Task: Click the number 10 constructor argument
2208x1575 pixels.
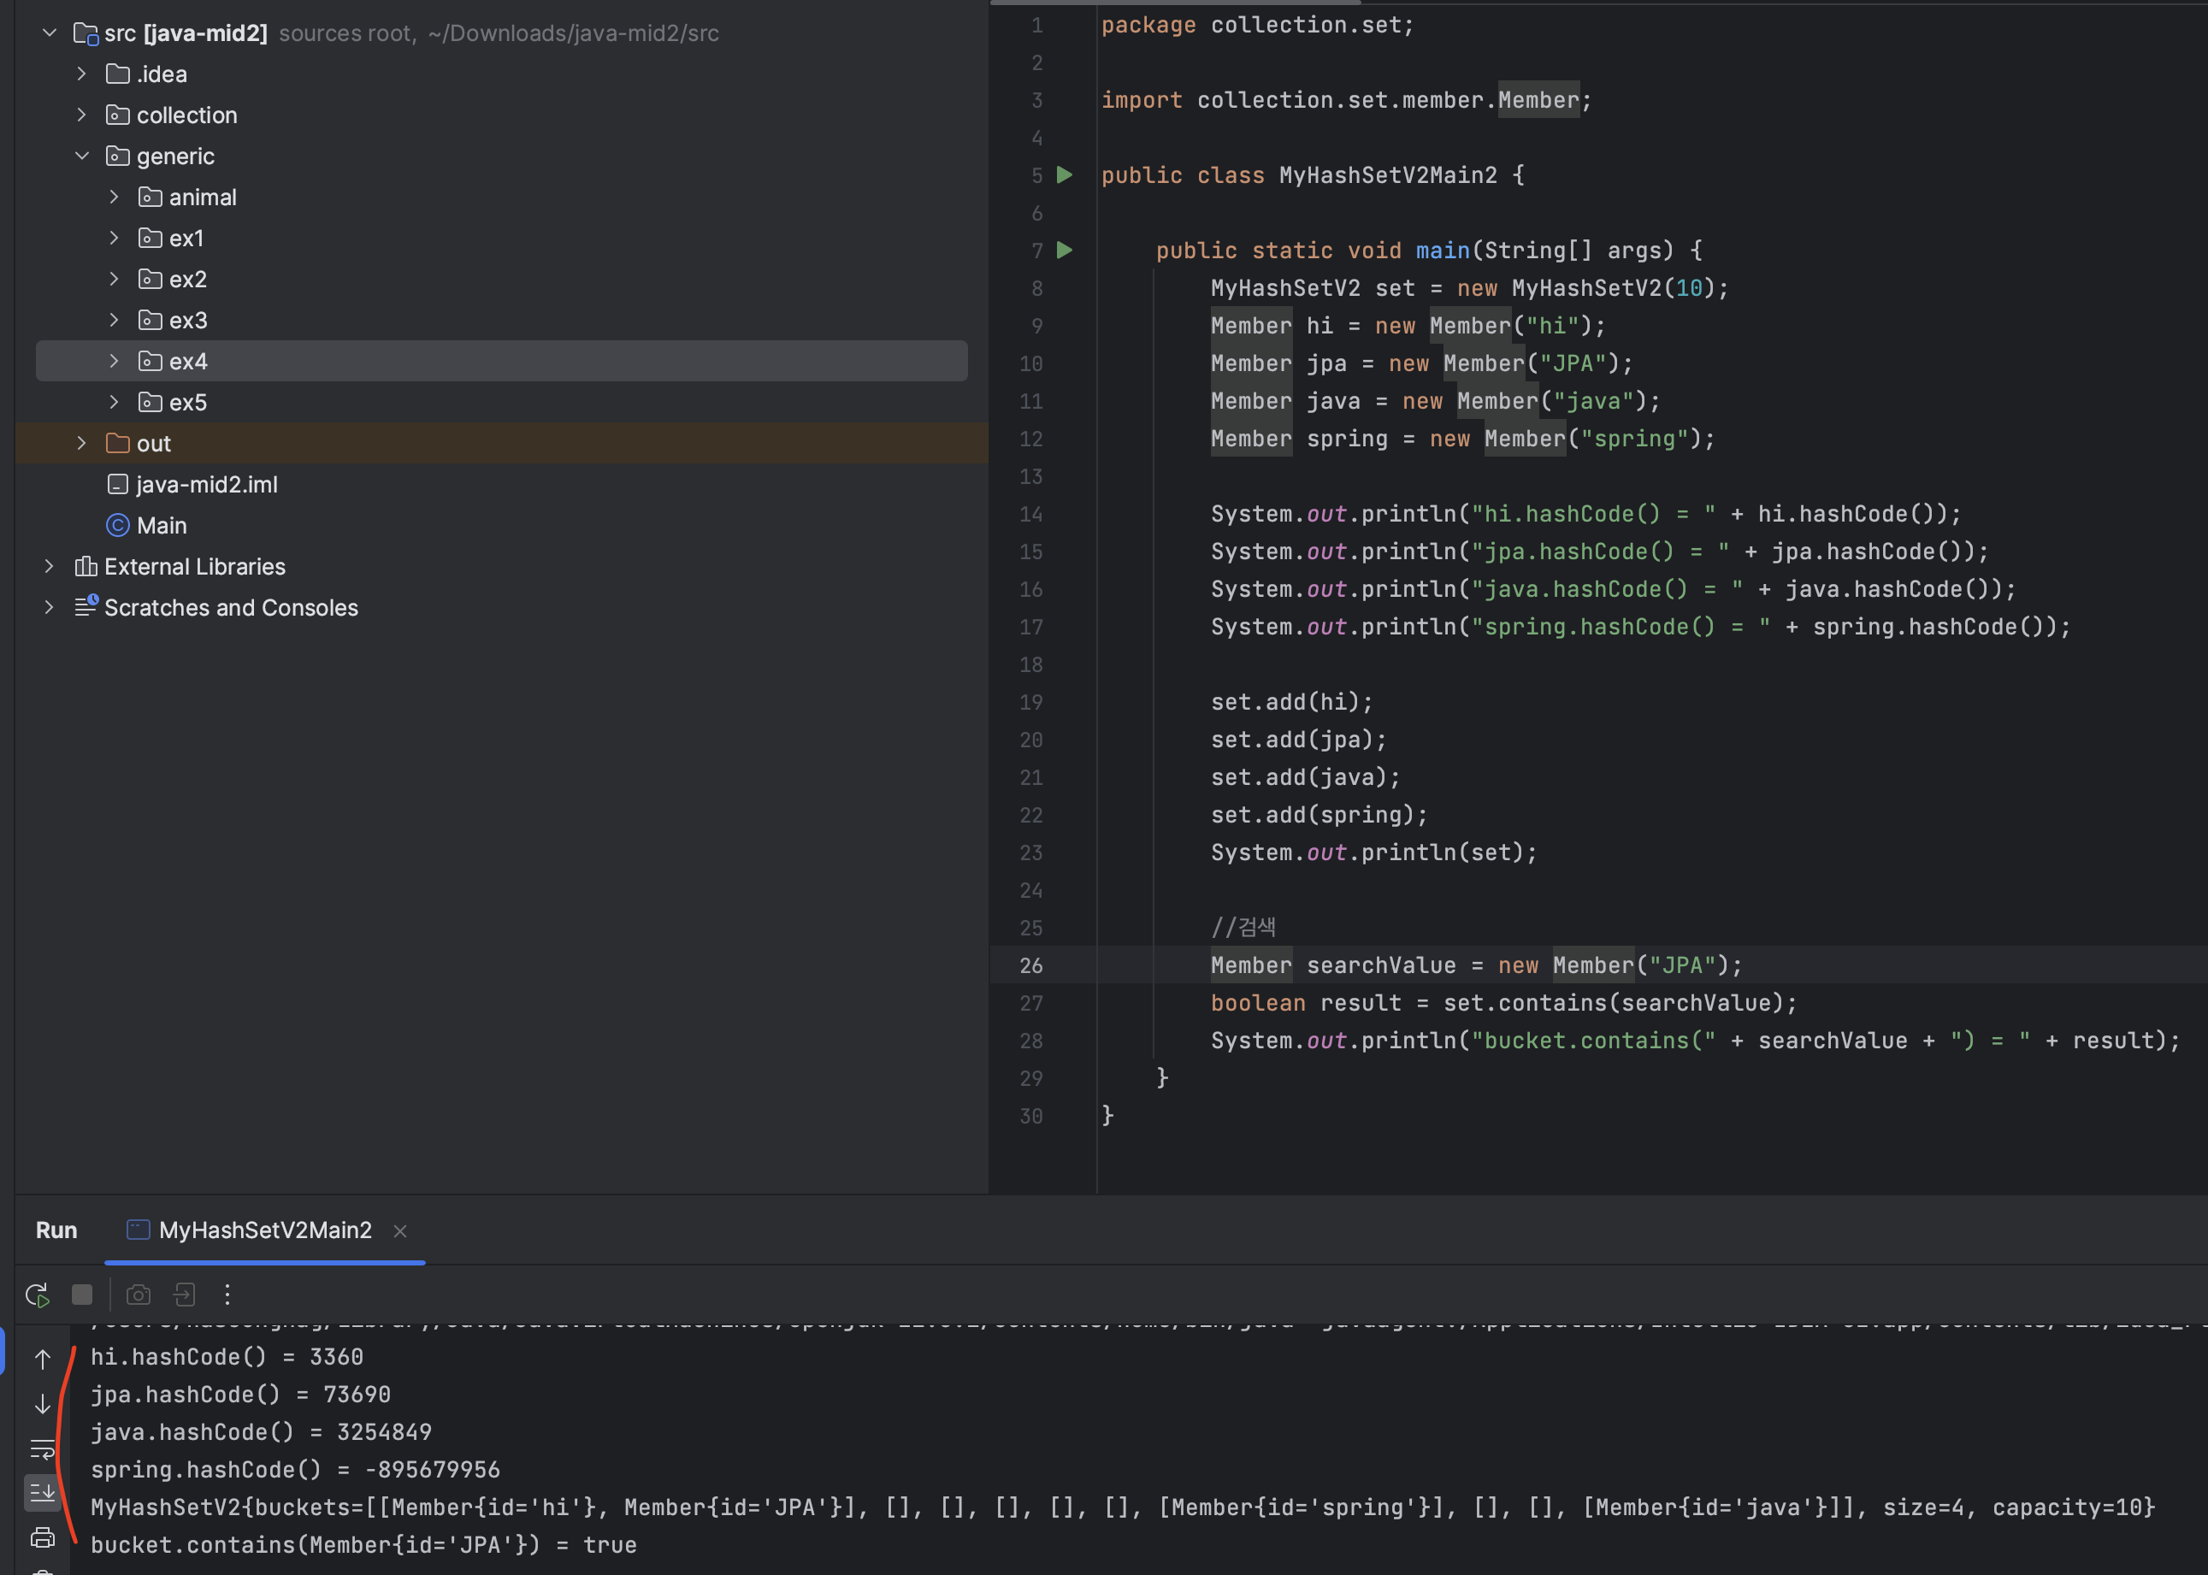Action: tap(1689, 288)
